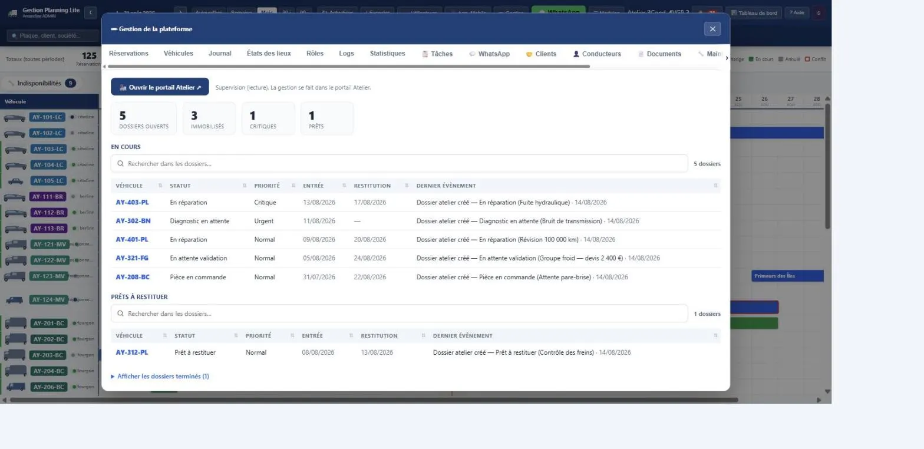Click the Conflit legend color box

click(x=807, y=59)
